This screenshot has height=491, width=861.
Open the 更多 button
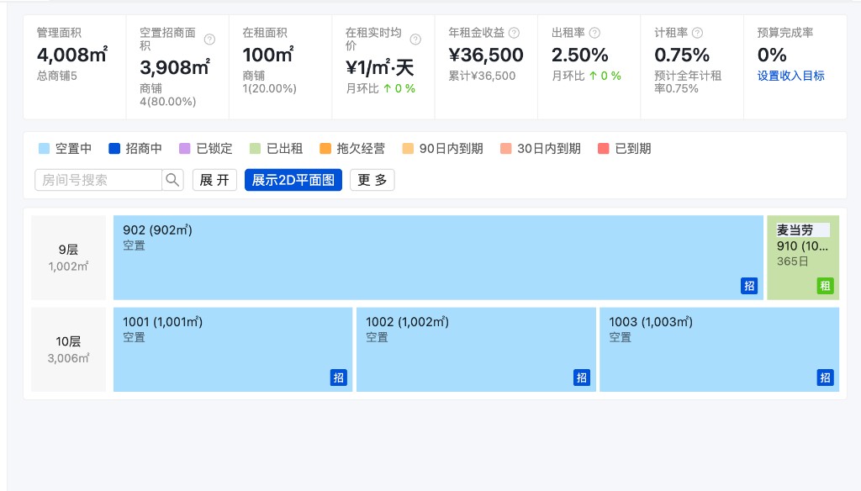(372, 180)
